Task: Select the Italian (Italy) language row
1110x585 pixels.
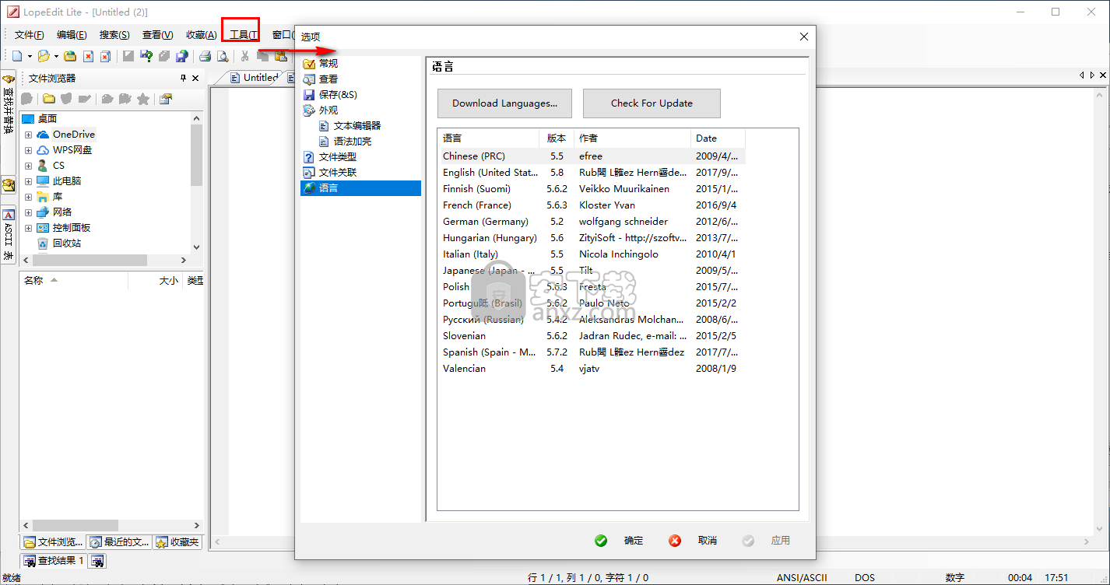Action: (x=592, y=254)
